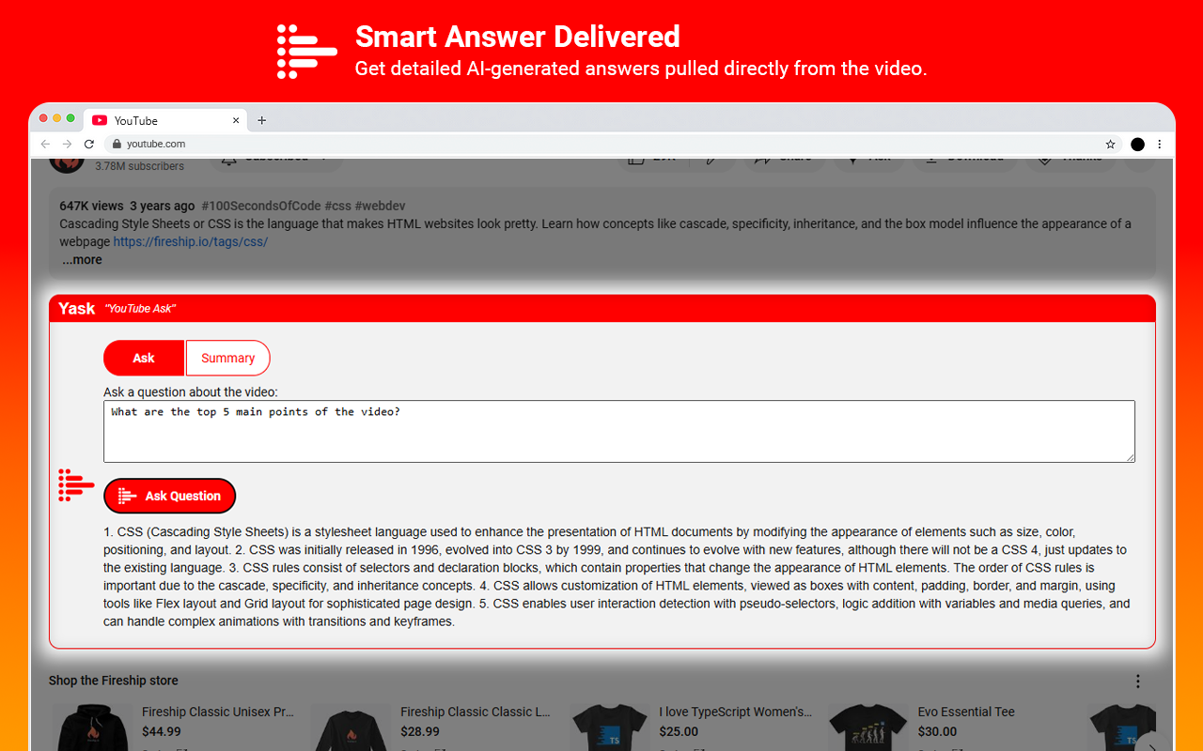Click the Yask logo beside Ask Question
Screen dimensions: 1203x751
[x=76, y=485]
